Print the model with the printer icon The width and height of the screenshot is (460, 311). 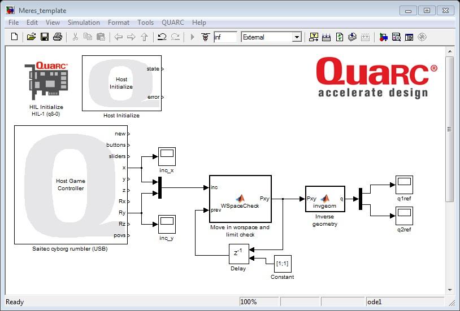pos(58,37)
